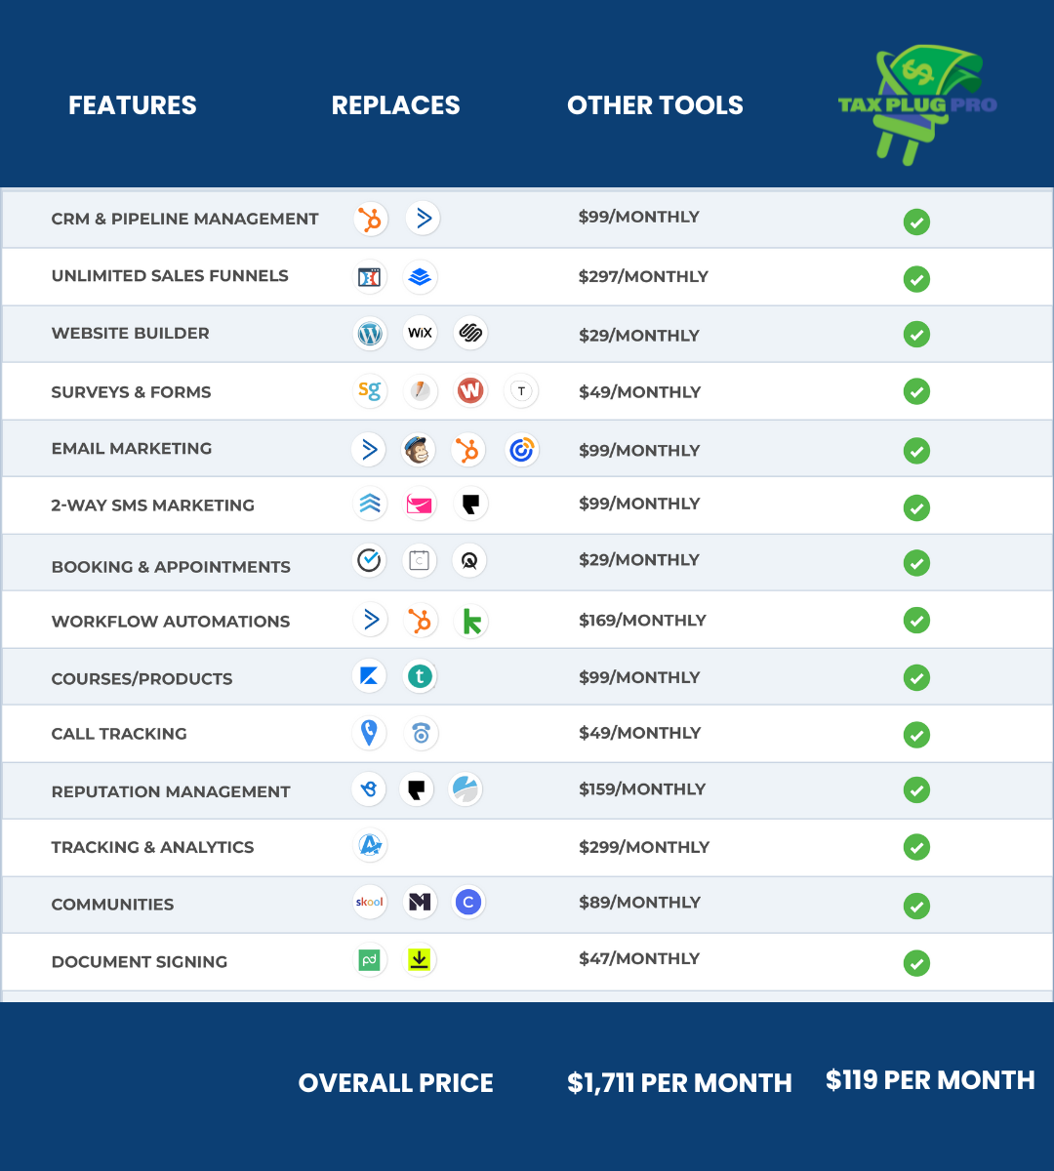This screenshot has height=1171, width=1054.
Task: Select the green 'pd' icon in Document Signing row
Action: [370, 960]
